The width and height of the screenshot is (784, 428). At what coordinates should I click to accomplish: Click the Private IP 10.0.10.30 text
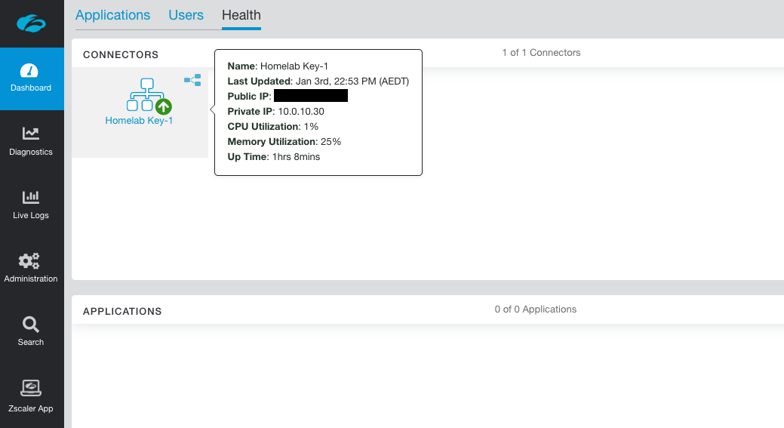[x=301, y=112]
